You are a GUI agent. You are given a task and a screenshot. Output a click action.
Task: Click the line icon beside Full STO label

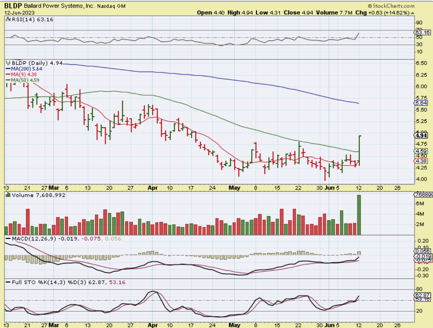coord(8,282)
